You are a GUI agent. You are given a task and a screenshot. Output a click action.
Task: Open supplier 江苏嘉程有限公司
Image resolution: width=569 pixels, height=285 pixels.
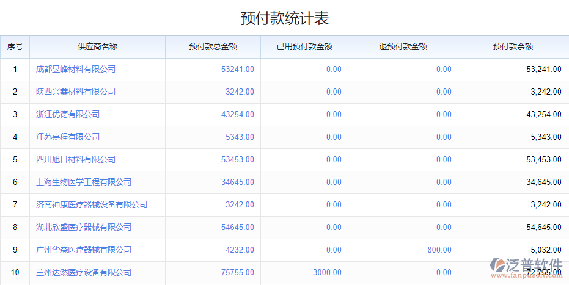point(68,137)
